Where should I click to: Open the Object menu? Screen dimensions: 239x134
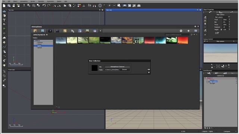[x=15, y=1]
